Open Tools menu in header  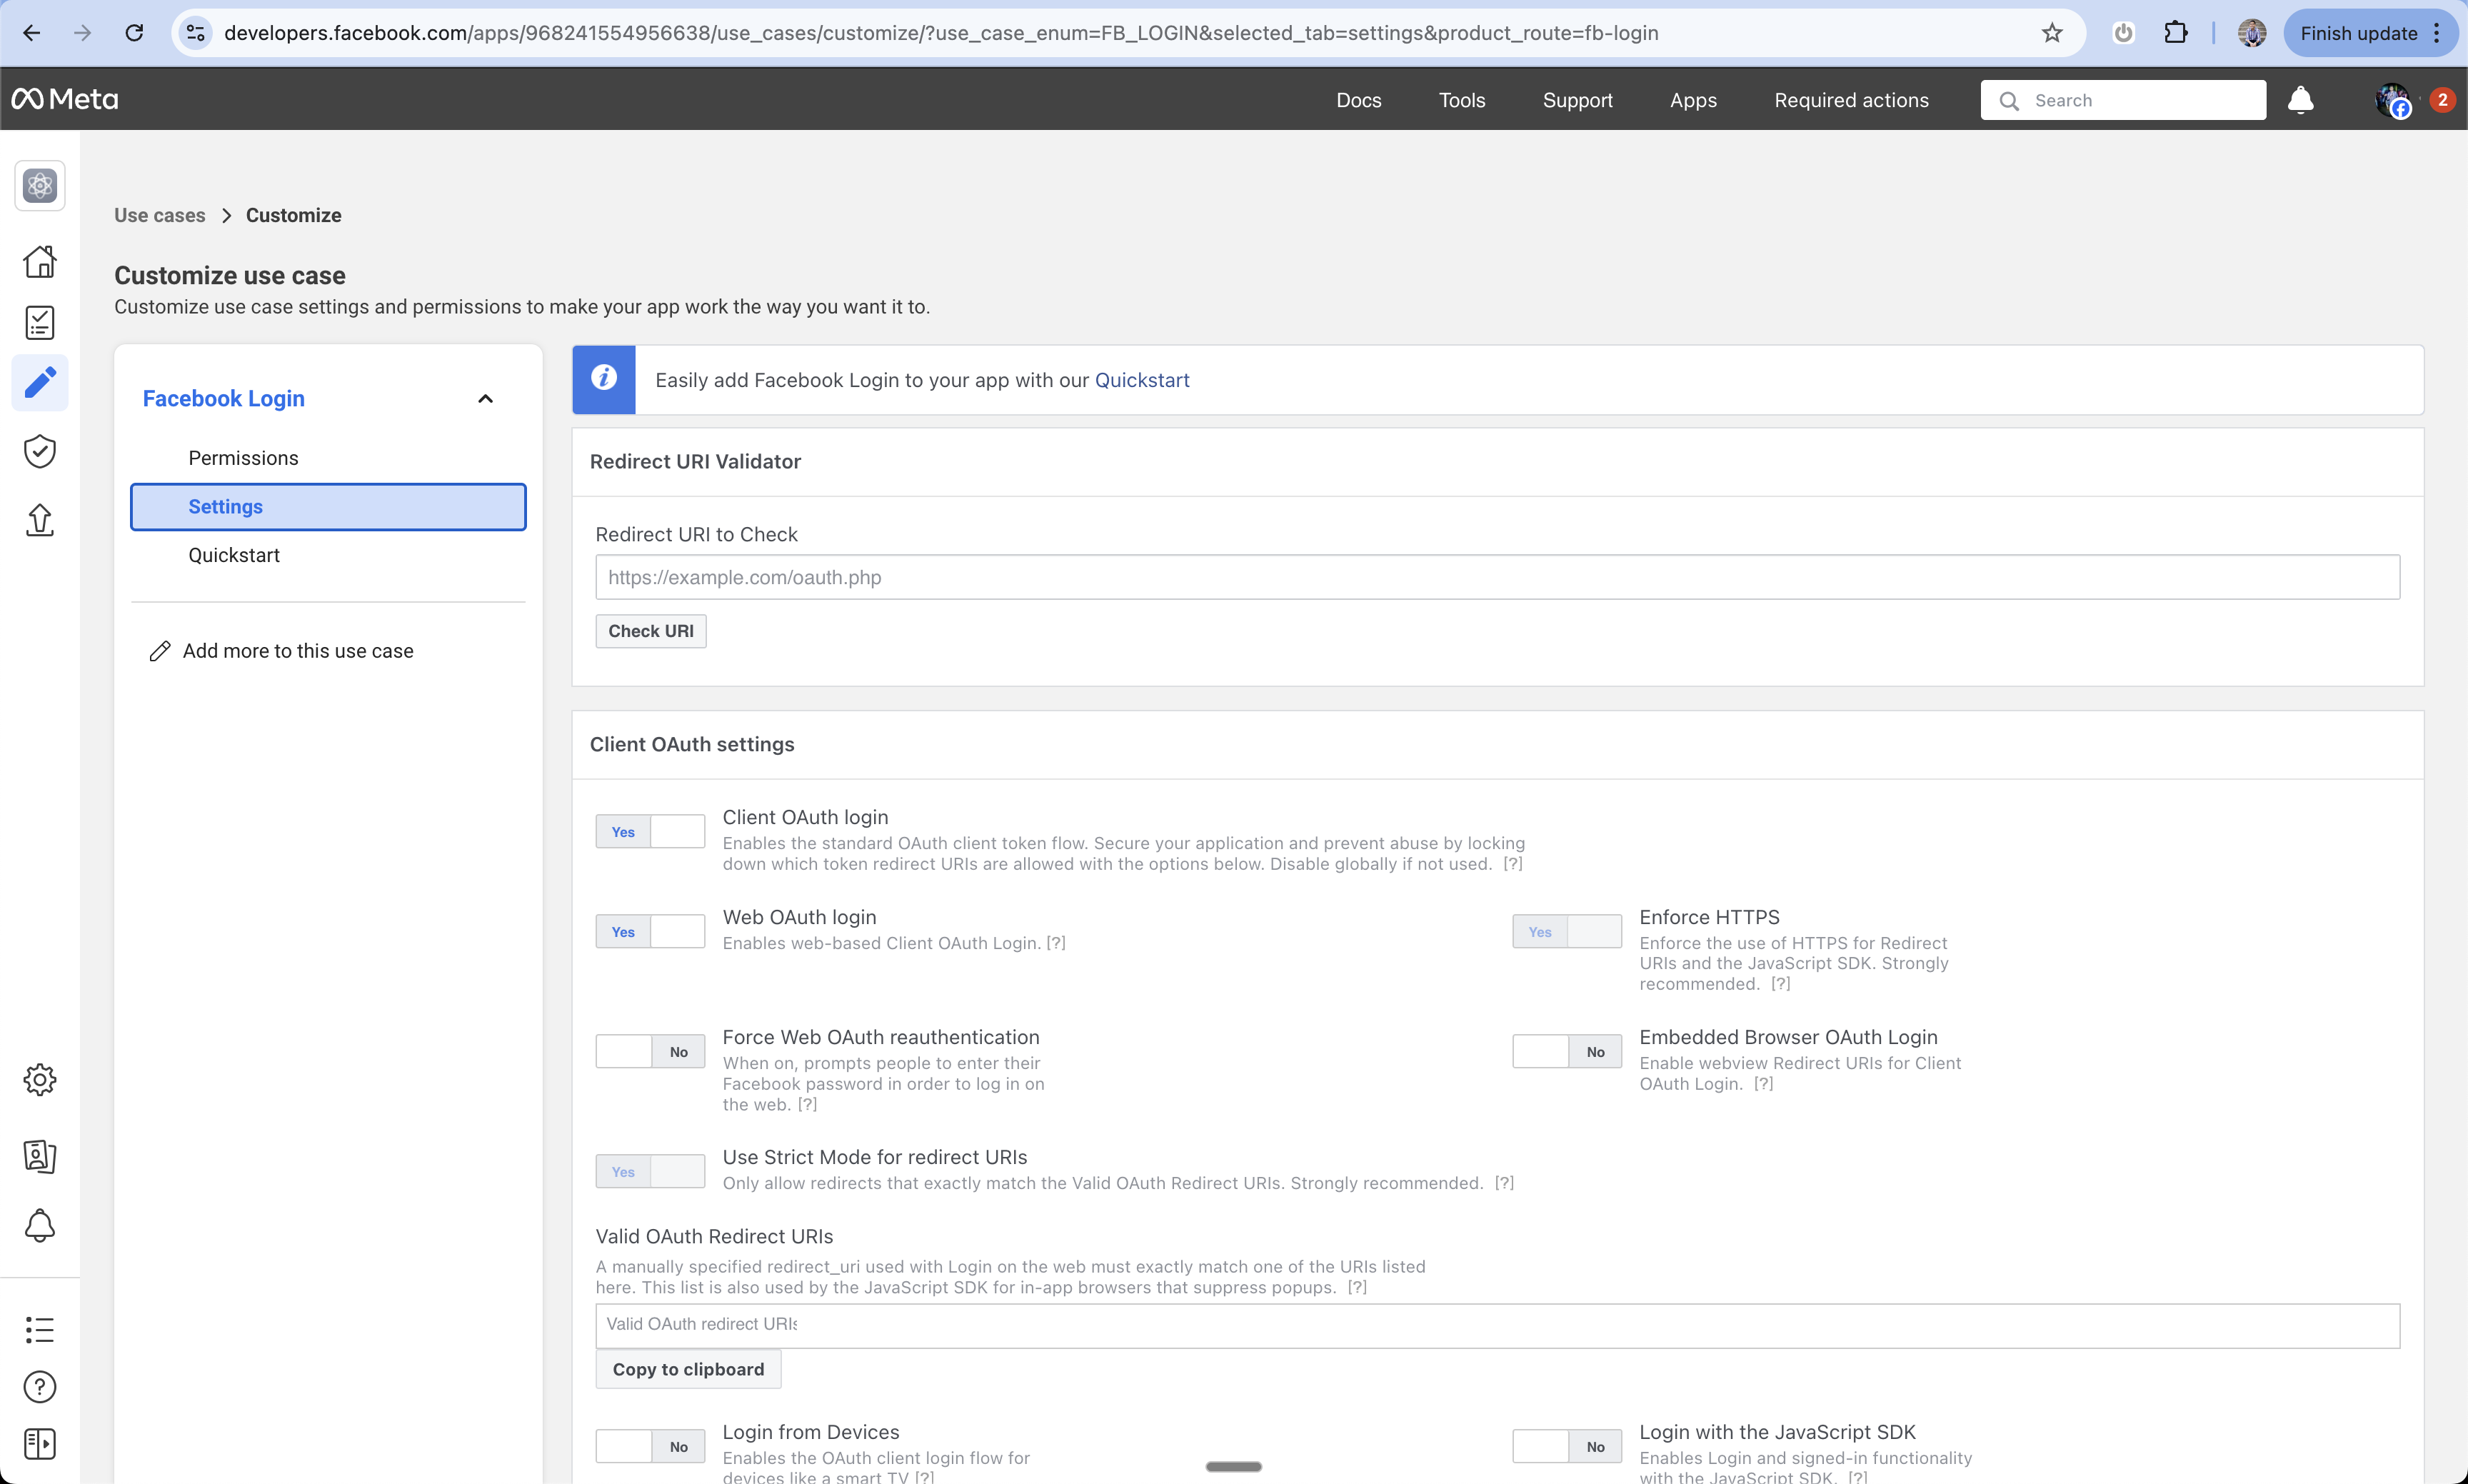tap(1461, 100)
